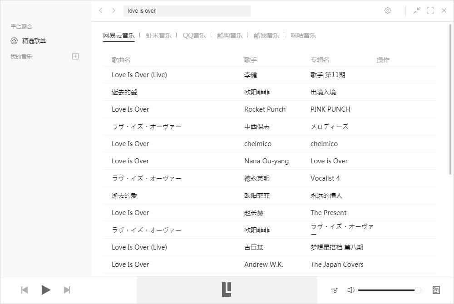Image resolution: width=454 pixels, height=304 pixels.
Task: Click the speaker volume icon
Action: (351, 289)
